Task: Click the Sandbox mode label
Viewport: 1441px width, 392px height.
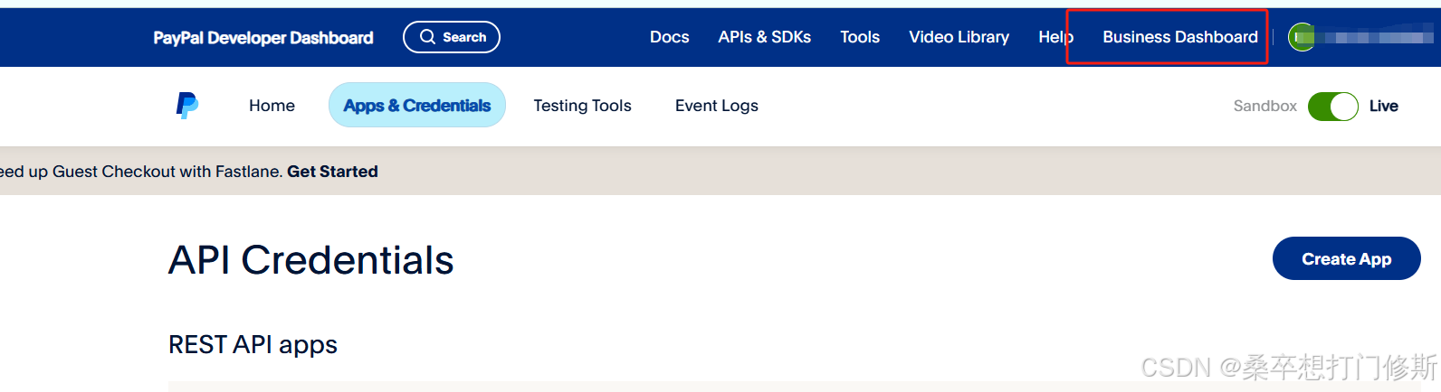Action: pos(1264,106)
